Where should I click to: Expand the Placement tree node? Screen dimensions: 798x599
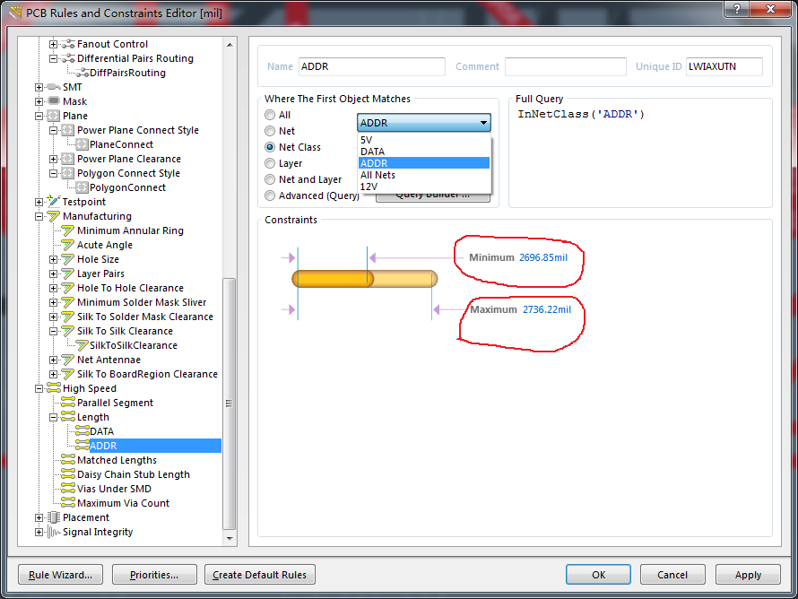tap(39, 517)
